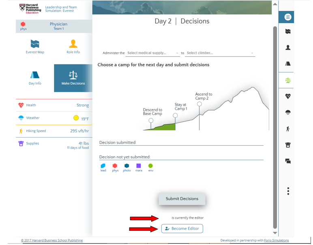The height and width of the screenshot is (245, 313).
Task: Click the supplies icon in right sidebar
Action: (x=288, y=145)
